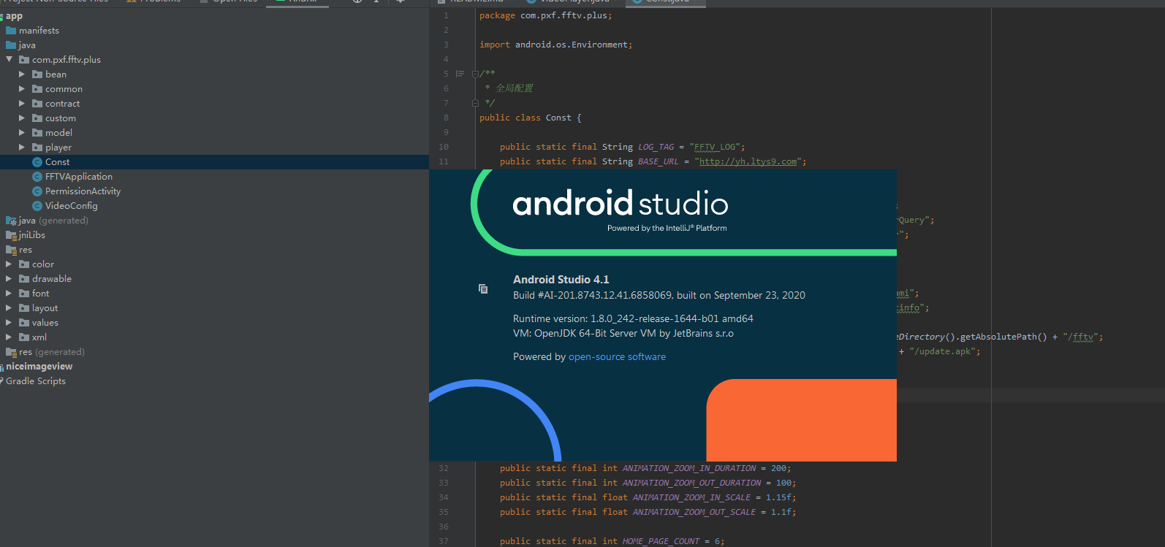The width and height of the screenshot is (1165, 547).
Task: Click the manifests folder icon
Action: 11,31
